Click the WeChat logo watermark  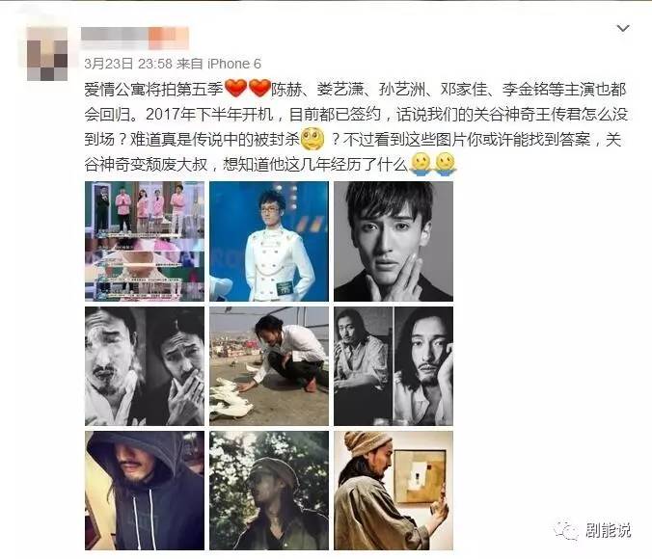pyautogui.click(x=566, y=530)
